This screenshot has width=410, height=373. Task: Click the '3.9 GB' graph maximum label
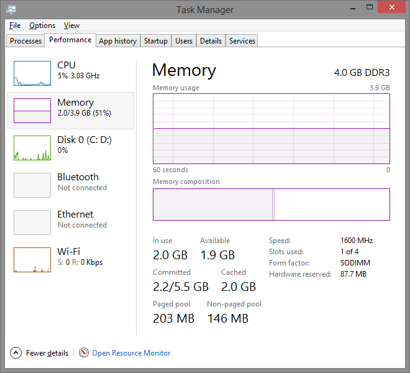click(x=380, y=88)
